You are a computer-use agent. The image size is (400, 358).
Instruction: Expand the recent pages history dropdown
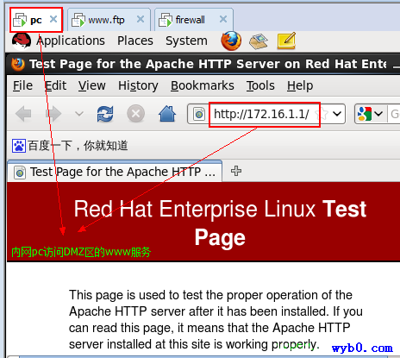pyautogui.click(x=79, y=114)
